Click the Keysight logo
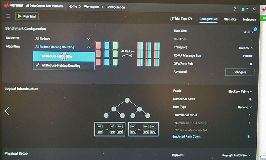The height and width of the screenshot is (160, 266). click(x=14, y=5)
